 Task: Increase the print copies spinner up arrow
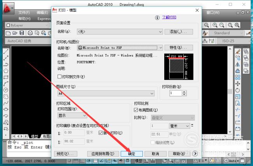184,92
